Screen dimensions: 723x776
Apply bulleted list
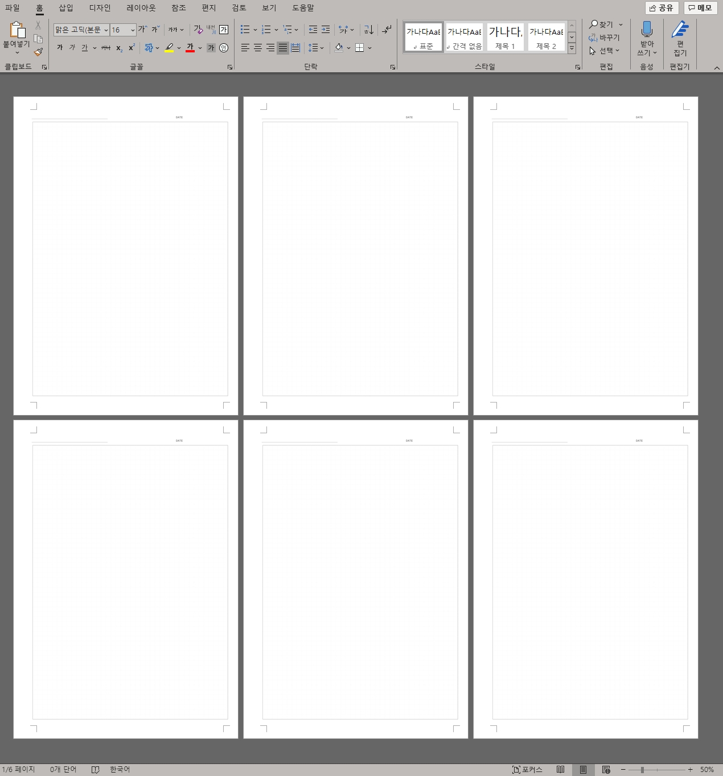245,30
